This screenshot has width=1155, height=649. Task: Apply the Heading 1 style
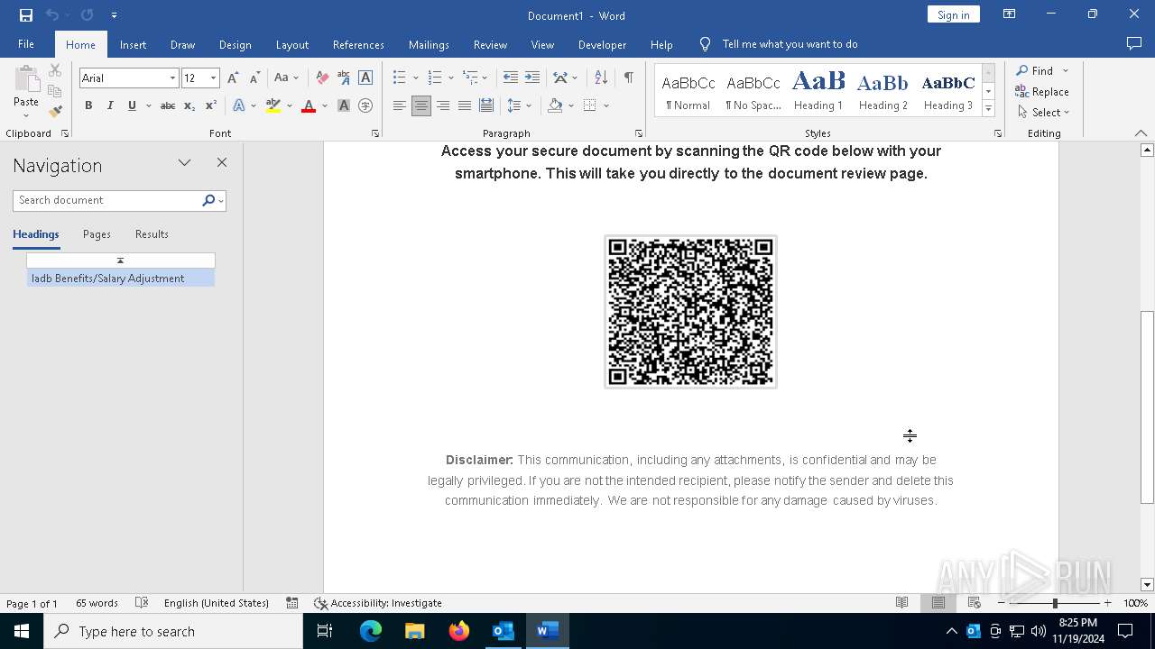tap(818, 90)
